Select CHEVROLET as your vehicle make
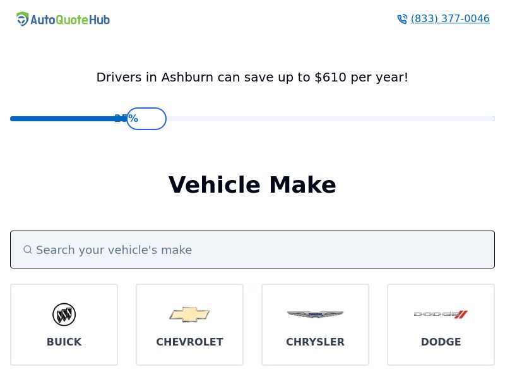The height and width of the screenshot is (379, 505). tap(189, 325)
